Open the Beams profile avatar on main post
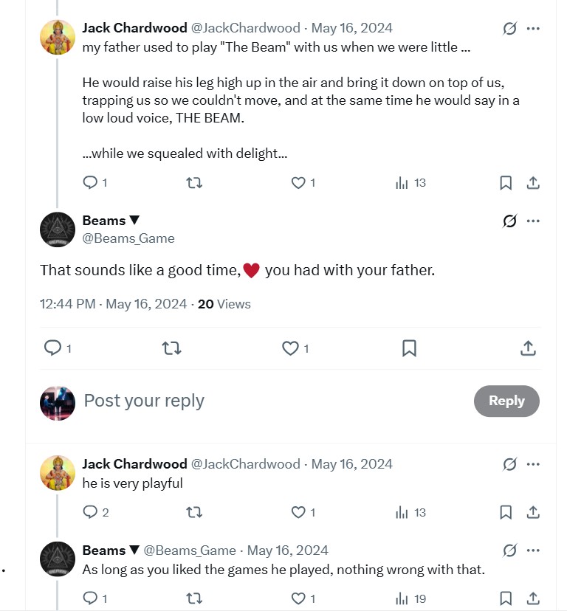The width and height of the screenshot is (567, 611). click(58, 229)
